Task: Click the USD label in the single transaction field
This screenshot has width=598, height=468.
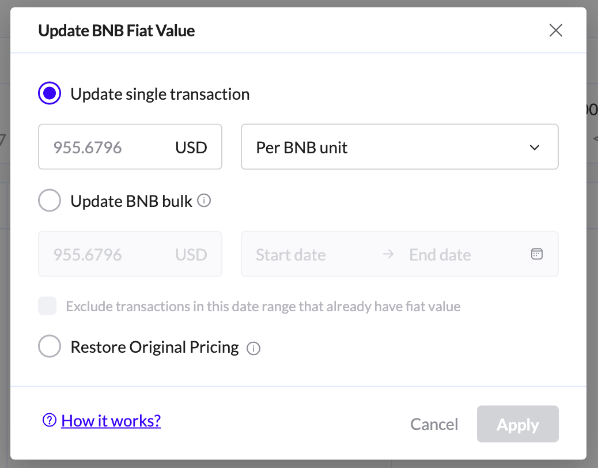Action: [191, 148]
